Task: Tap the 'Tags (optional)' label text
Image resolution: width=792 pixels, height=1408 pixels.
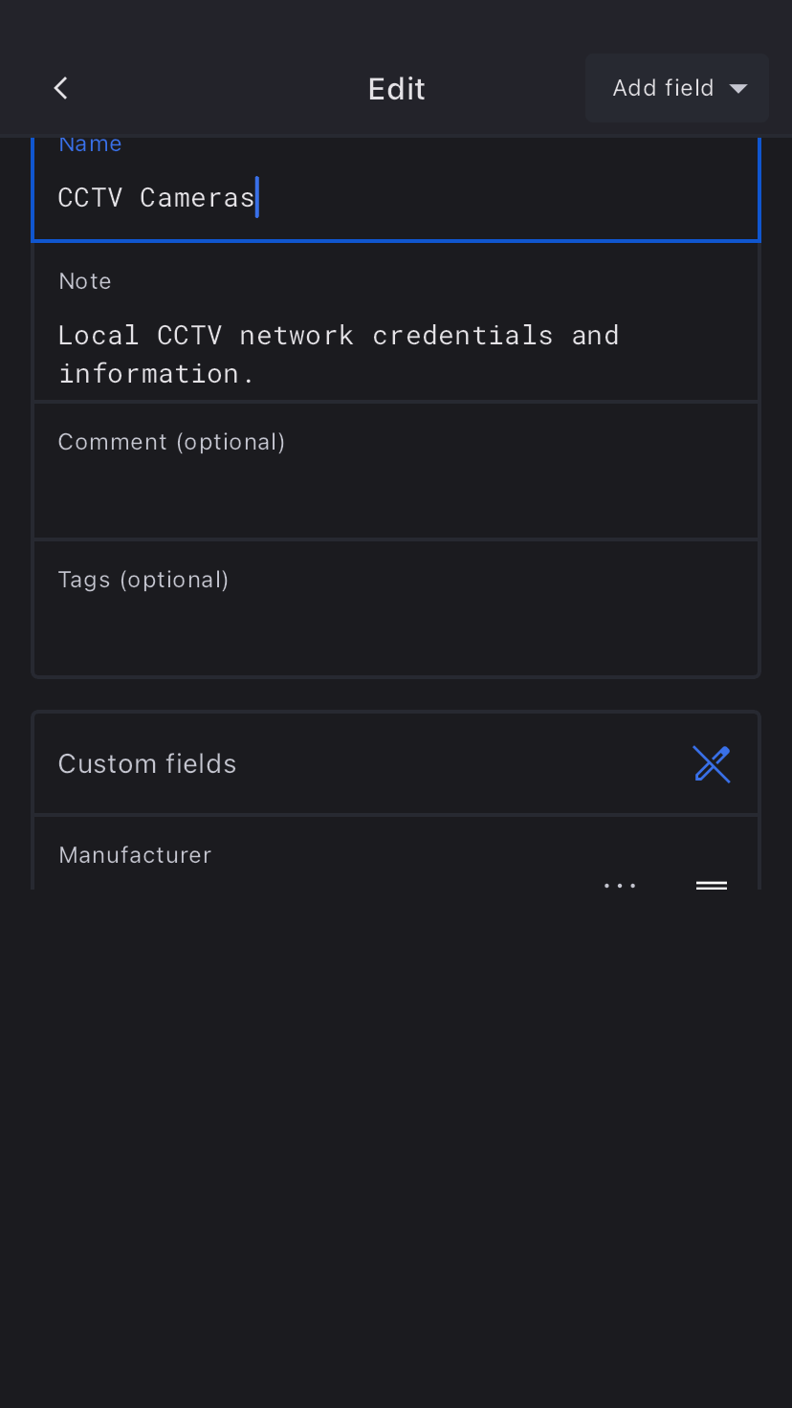Action: point(143,580)
